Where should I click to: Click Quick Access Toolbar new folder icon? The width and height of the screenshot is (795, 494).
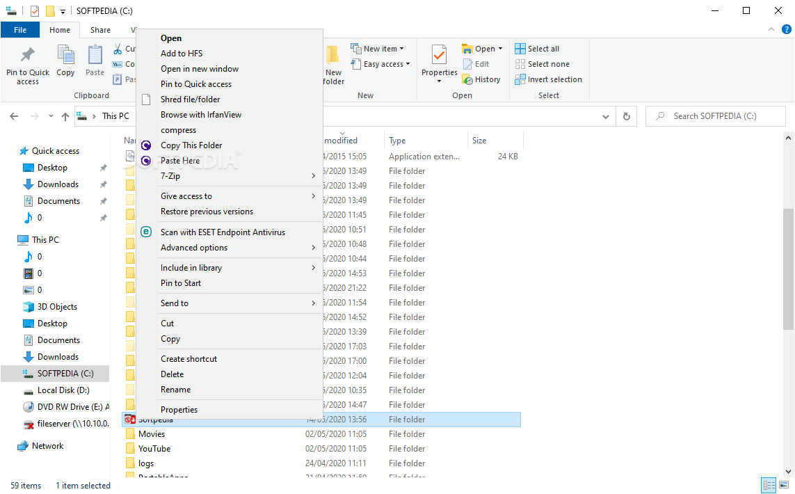[49, 10]
